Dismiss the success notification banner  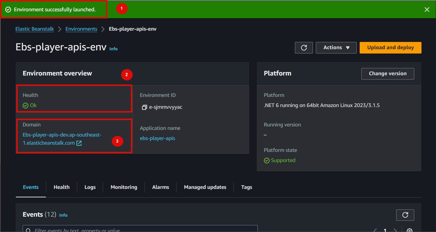coord(427,10)
